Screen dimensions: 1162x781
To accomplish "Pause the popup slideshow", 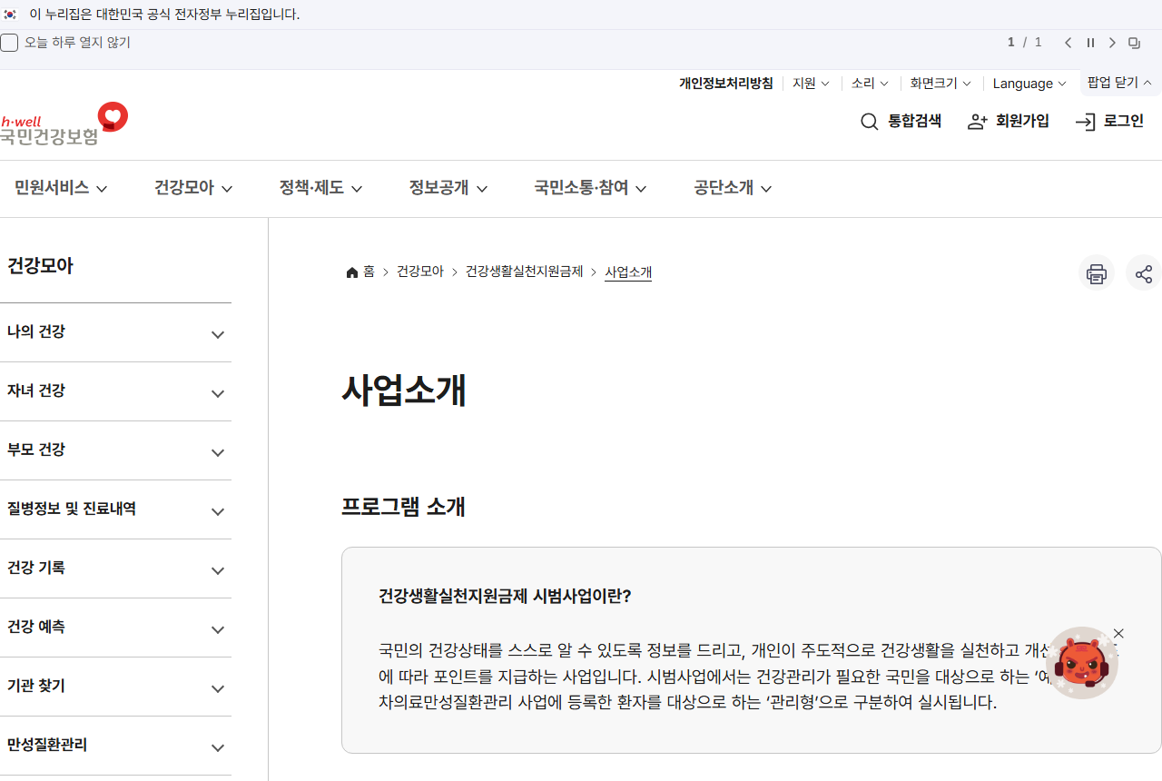I will [x=1090, y=43].
